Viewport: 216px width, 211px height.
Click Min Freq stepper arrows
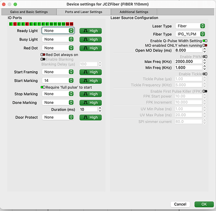pos(205,68)
